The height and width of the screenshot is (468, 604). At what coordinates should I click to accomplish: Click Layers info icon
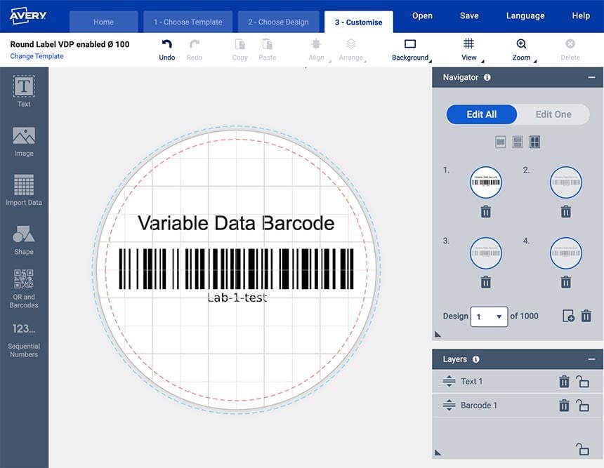coord(476,359)
